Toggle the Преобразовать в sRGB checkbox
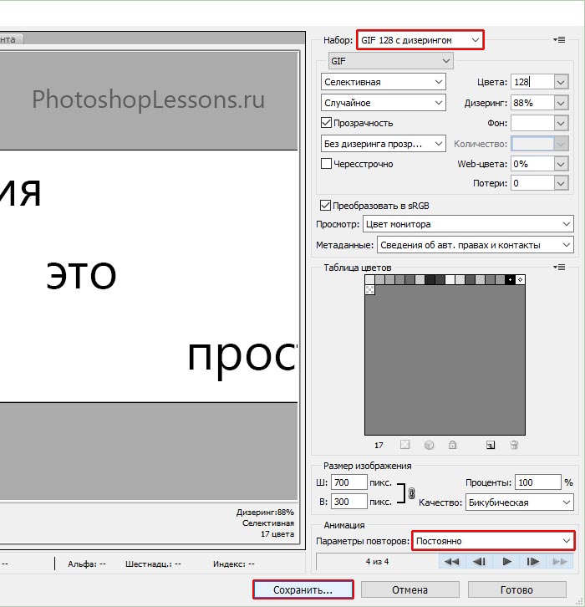This screenshot has width=585, height=607. (x=325, y=206)
